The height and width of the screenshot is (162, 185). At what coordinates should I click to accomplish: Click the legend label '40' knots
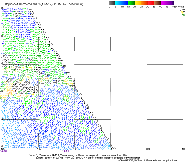pos(160,7)
